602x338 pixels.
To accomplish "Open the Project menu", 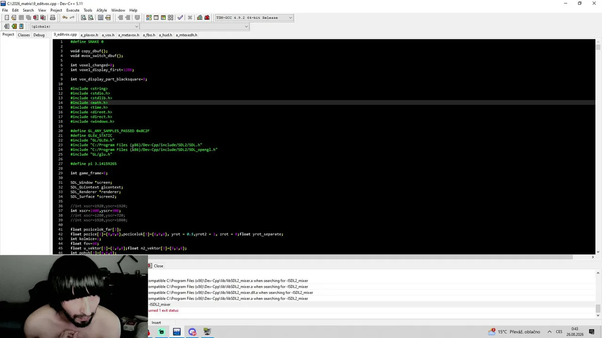I will (x=56, y=10).
